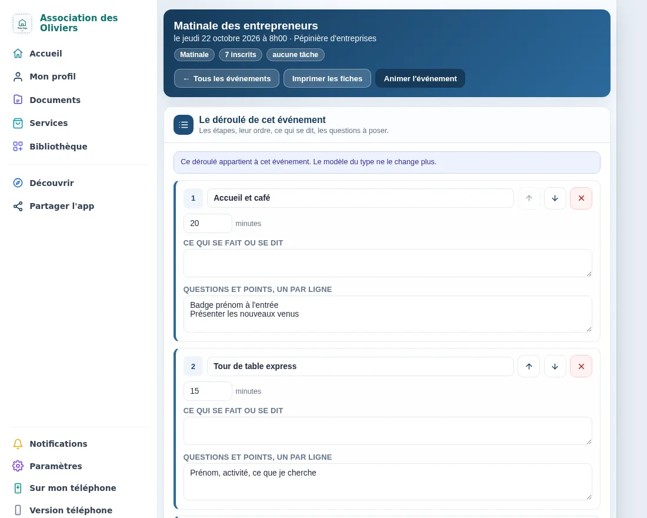Image resolution: width=647 pixels, height=518 pixels.
Task: Delete the Accueil et café step
Action: (581, 198)
